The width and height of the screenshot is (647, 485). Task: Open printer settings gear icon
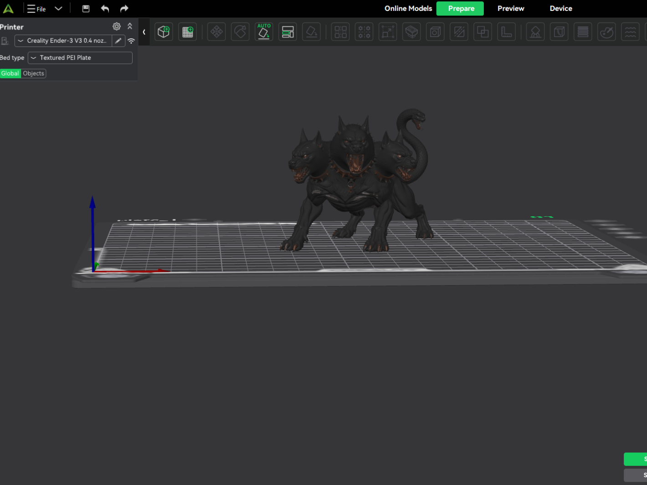click(117, 26)
